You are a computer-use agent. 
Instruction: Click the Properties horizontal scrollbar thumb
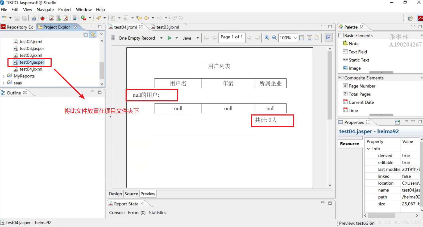pos(381,216)
